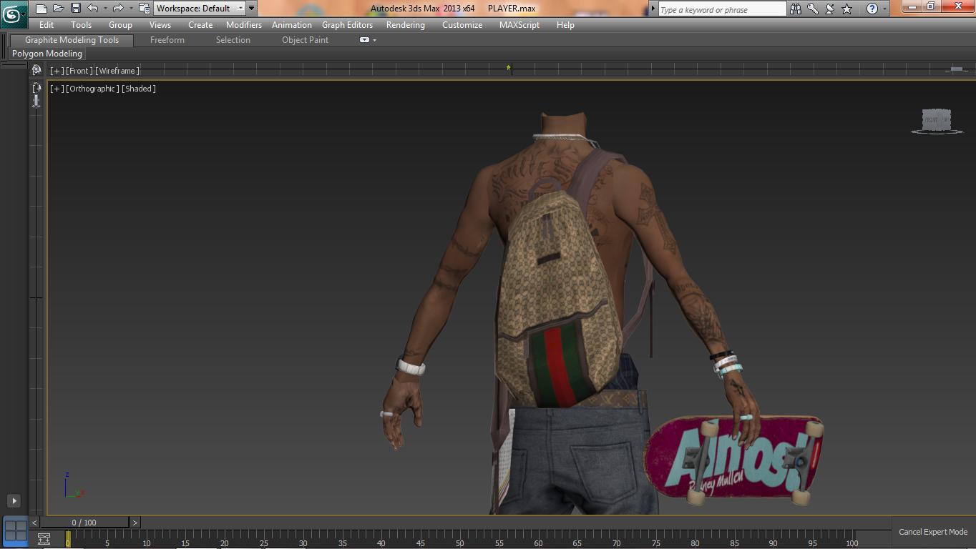Viewport: 976px width, 549px height.
Task: Click Cancel Expert Mode button
Action: pos(933,532)
